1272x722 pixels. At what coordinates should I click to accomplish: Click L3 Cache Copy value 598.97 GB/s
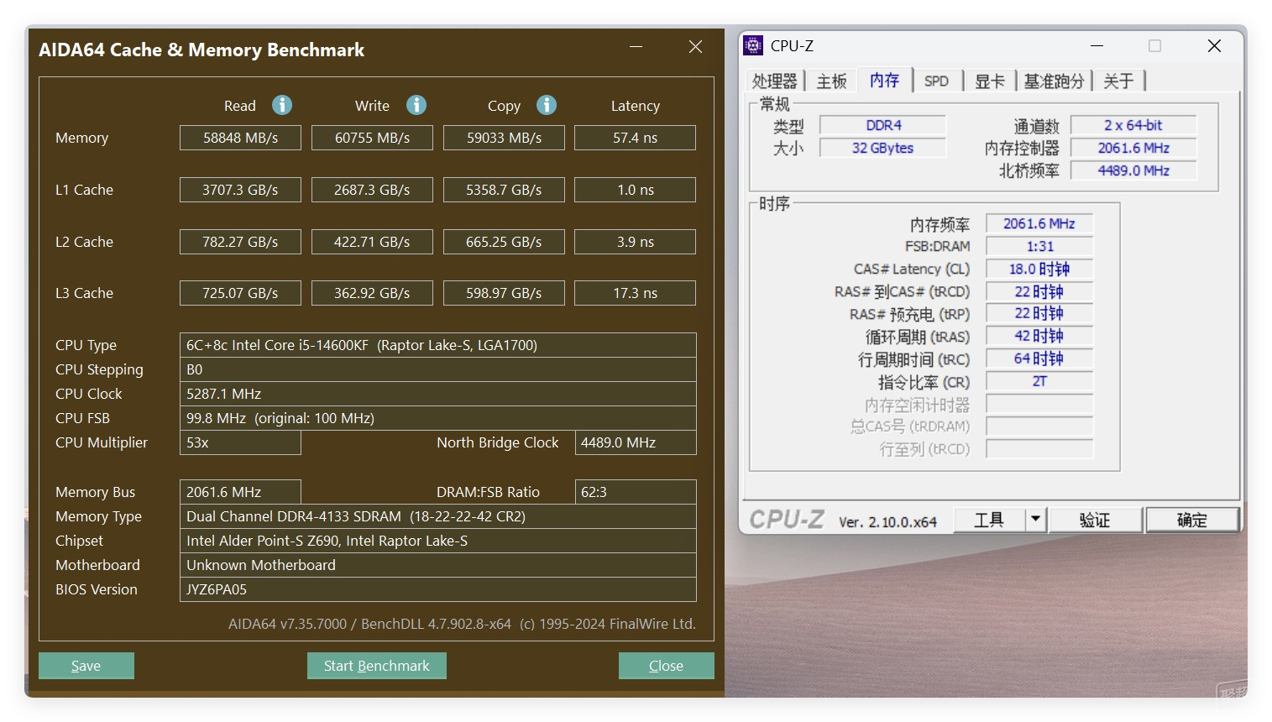click(x=504, y=293)
